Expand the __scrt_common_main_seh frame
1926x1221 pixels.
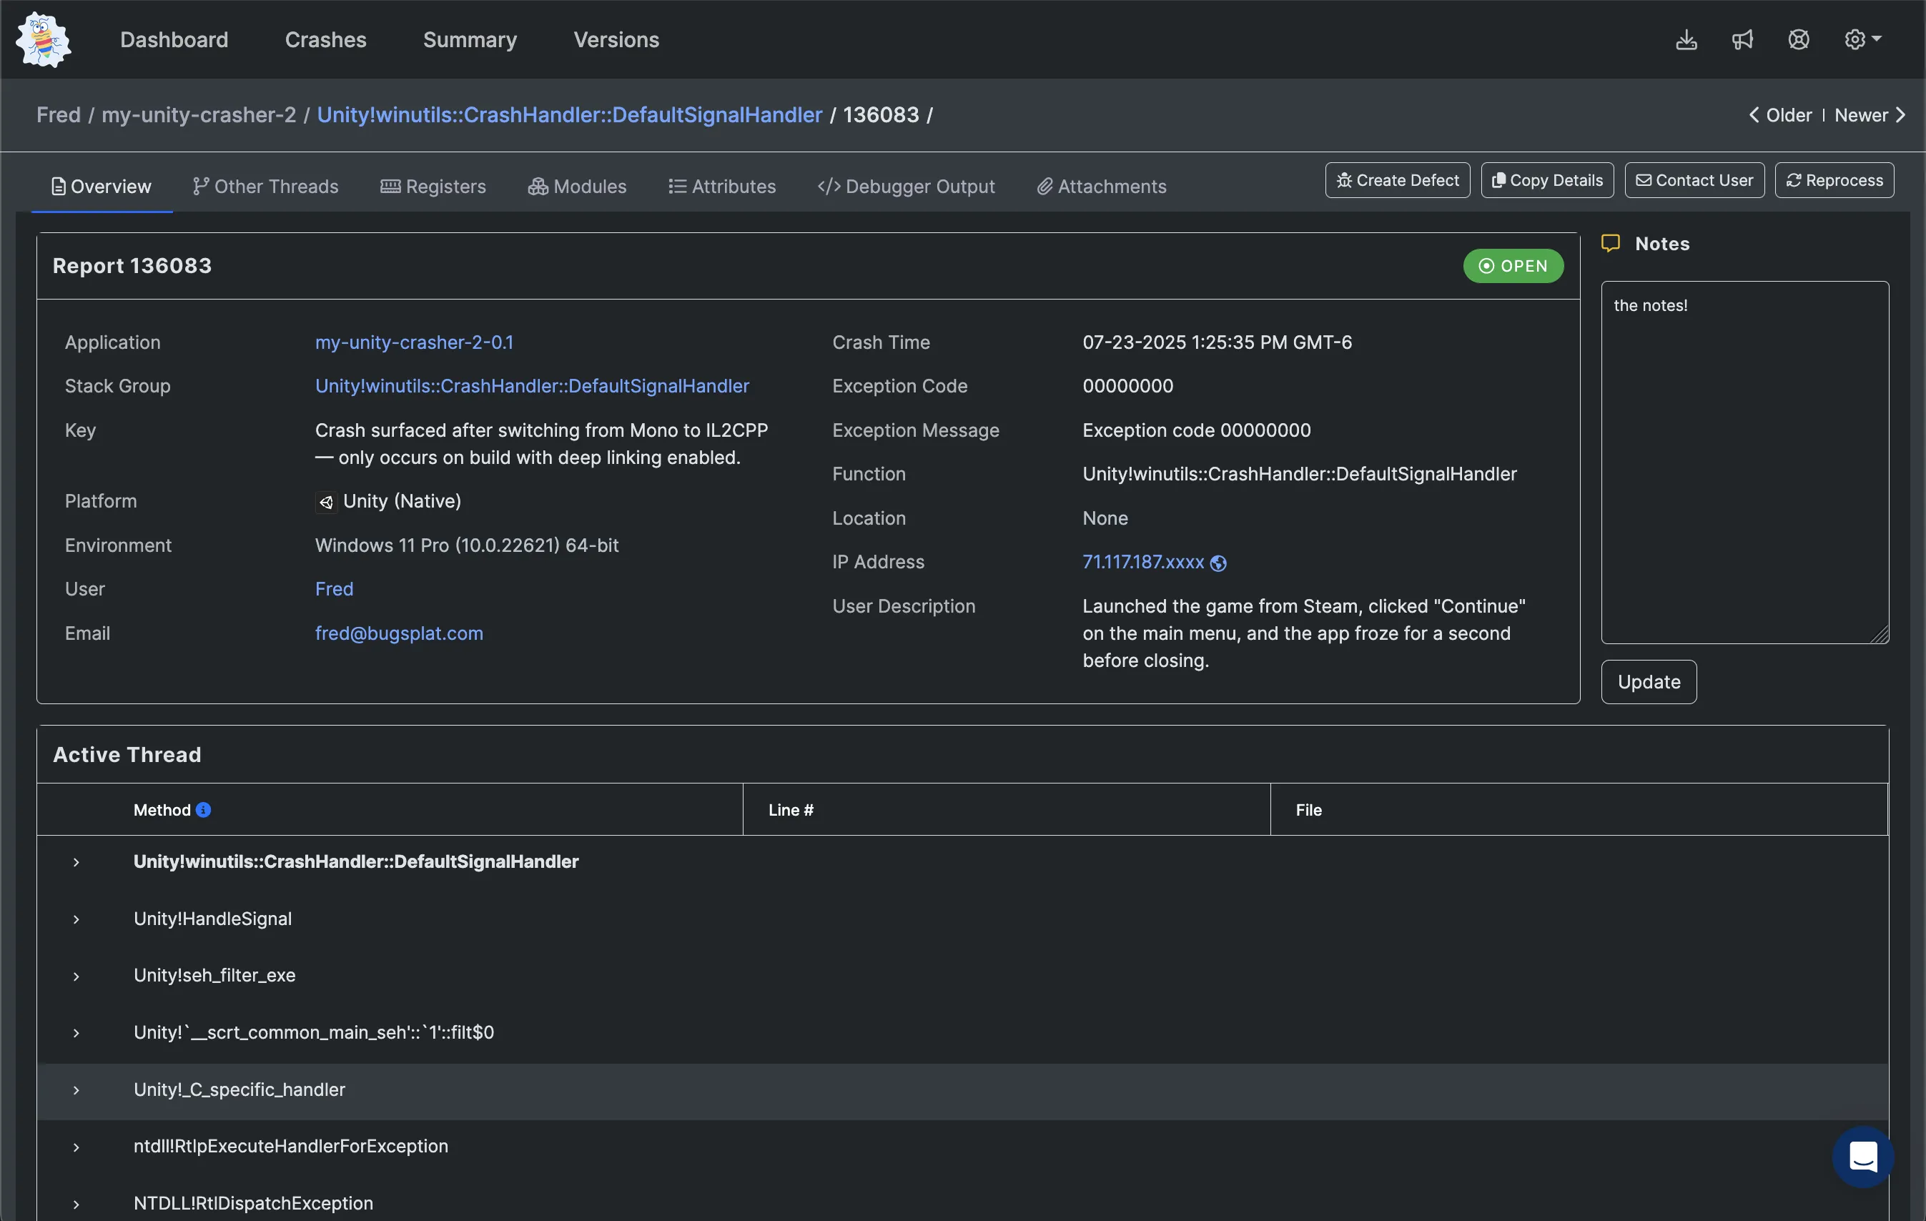(x=76, y=1033)
